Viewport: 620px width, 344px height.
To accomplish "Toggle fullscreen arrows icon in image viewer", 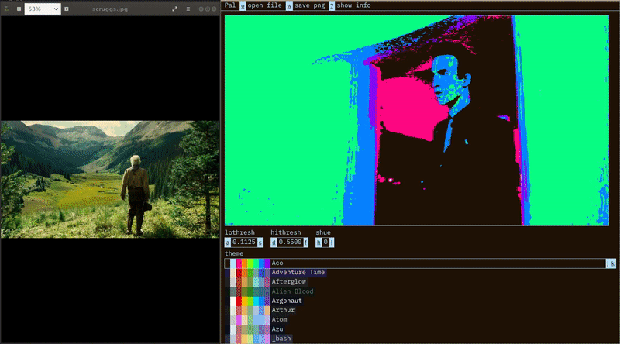I will click(174, 9).
